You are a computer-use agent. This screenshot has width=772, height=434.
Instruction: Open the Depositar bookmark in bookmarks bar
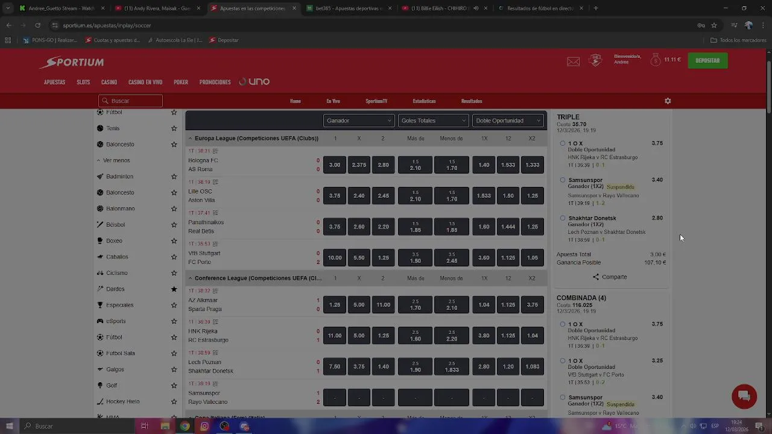(x=224, y=40)
